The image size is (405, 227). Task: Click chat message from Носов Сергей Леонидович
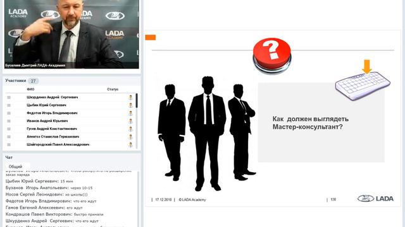[46, 194]
